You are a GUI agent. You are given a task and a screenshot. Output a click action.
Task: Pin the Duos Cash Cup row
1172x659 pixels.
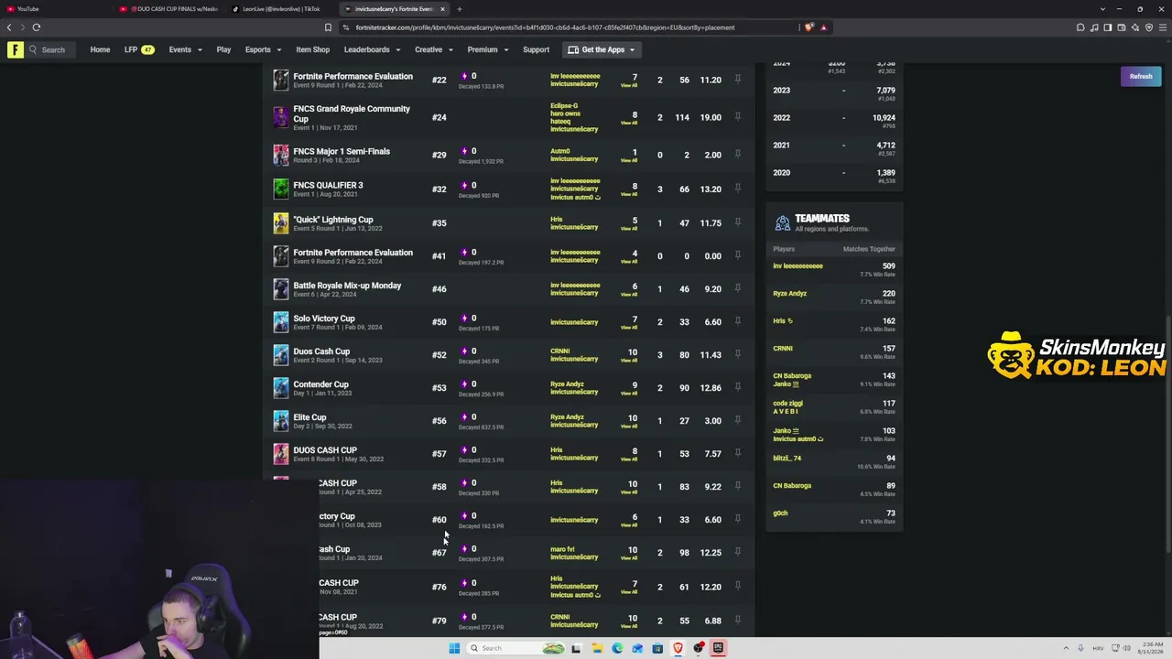pos(737,354)
